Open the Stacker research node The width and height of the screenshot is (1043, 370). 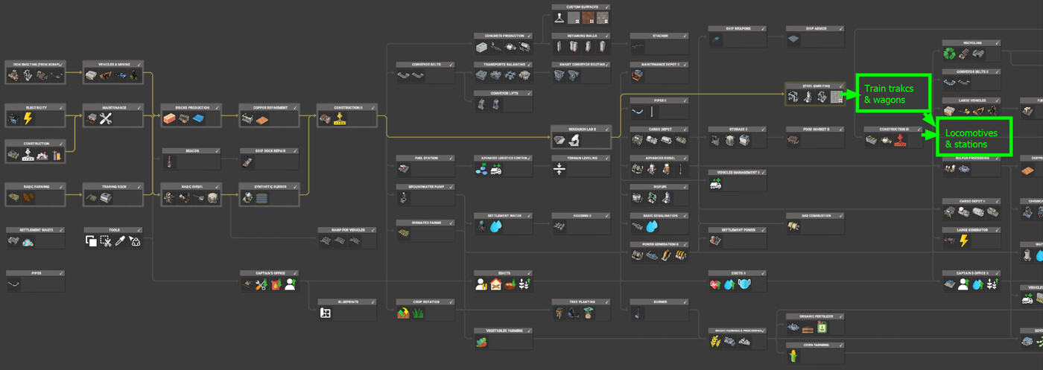[659, 43]
